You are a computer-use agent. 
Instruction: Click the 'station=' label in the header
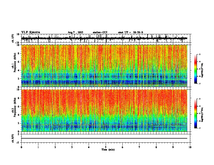(x=98, y=32)
